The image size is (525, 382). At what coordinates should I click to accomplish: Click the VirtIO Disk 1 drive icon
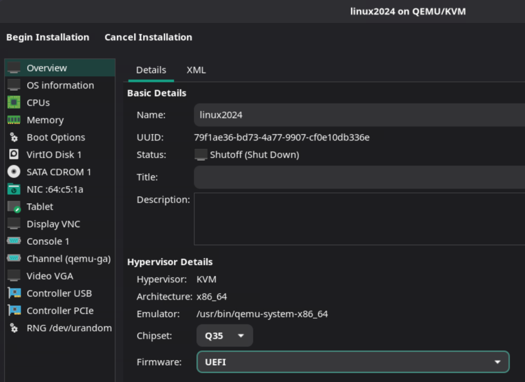pyautogui.click(x=14, y=154)
